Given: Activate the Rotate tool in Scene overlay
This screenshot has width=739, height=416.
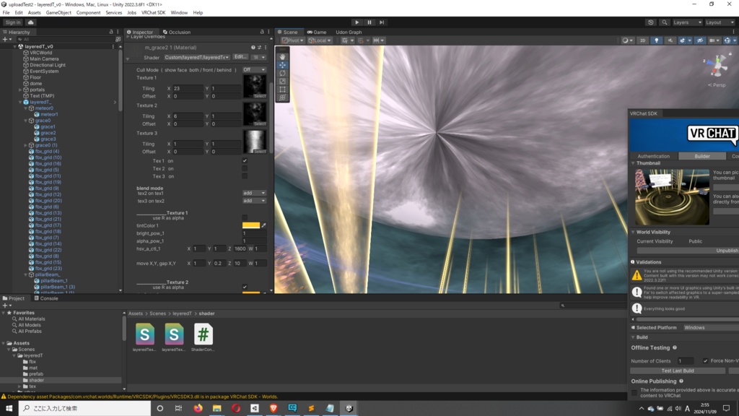Looking at the screenshot, I should tap(282, 73).
